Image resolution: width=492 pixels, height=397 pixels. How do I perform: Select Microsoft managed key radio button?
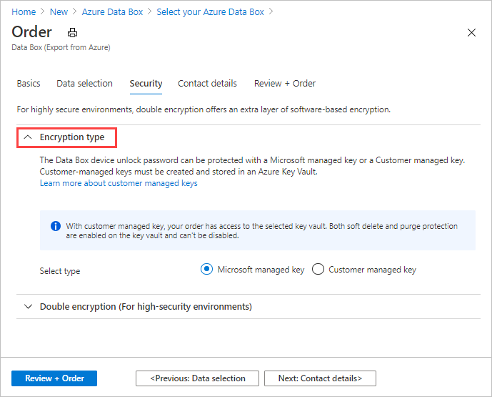click(x=206, y=270)
